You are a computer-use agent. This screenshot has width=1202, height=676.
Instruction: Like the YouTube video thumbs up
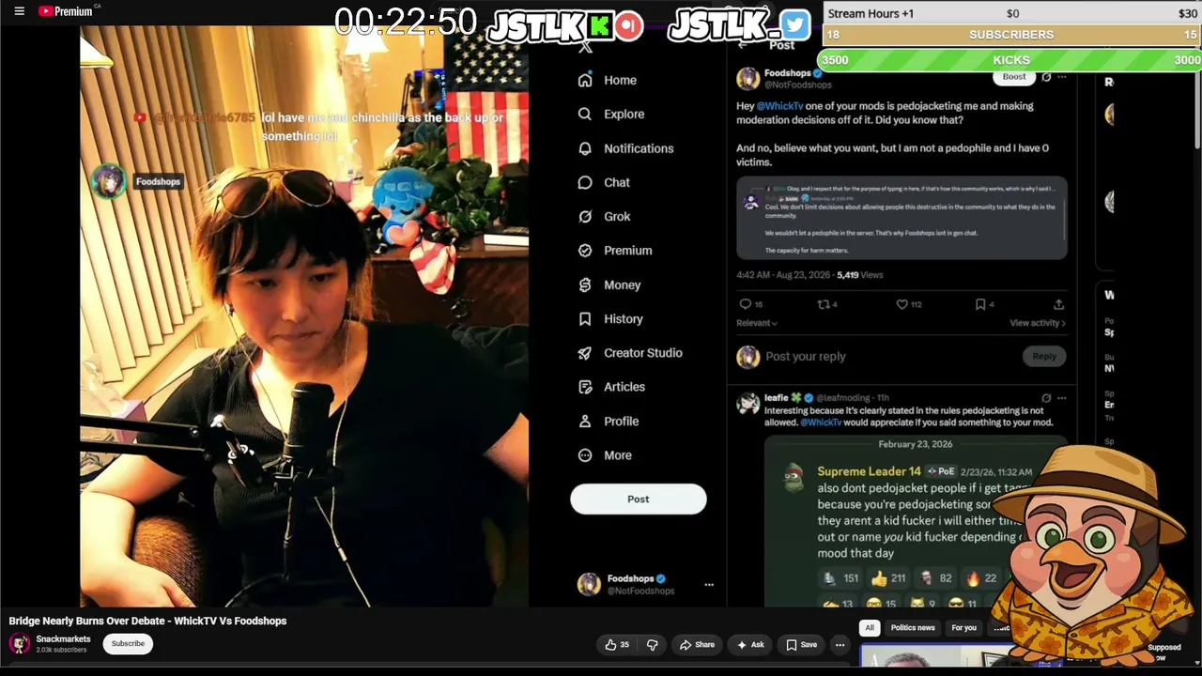click(616, 645)
